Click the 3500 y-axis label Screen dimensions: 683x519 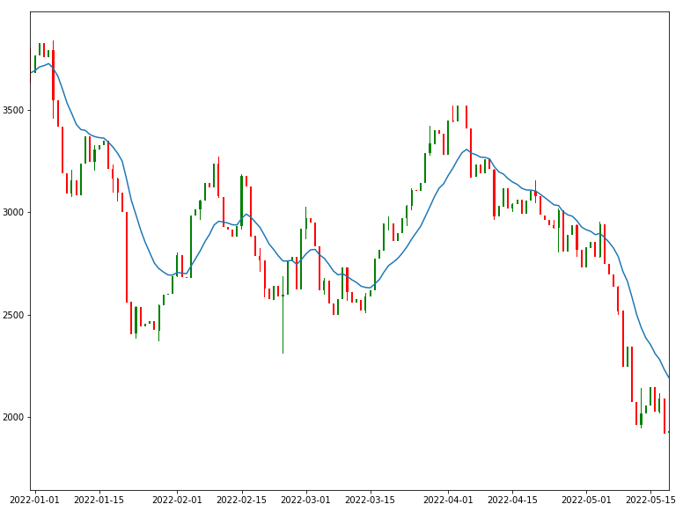pos(11,110)
